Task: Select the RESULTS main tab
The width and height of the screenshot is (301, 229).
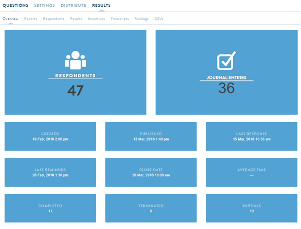Action: coord(101,5)
